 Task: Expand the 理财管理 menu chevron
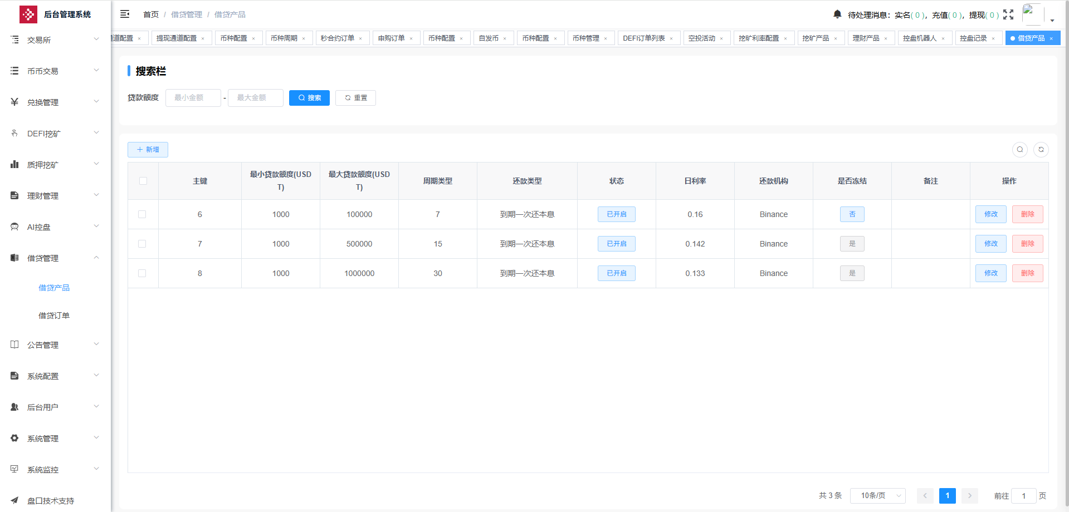click(96, 195)
